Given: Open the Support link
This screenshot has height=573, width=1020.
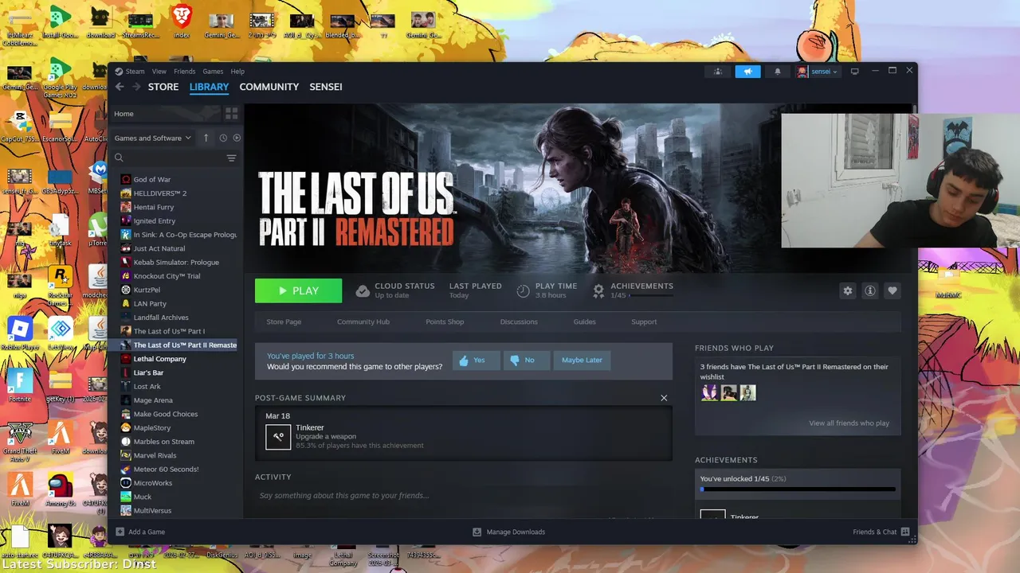Looking at the screenshot, I should (x=644, y=322).
